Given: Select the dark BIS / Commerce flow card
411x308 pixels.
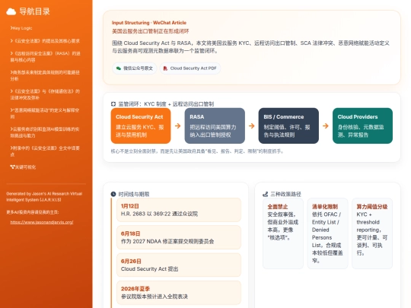Looking at the screenshot, I should (x=288, y=125).
